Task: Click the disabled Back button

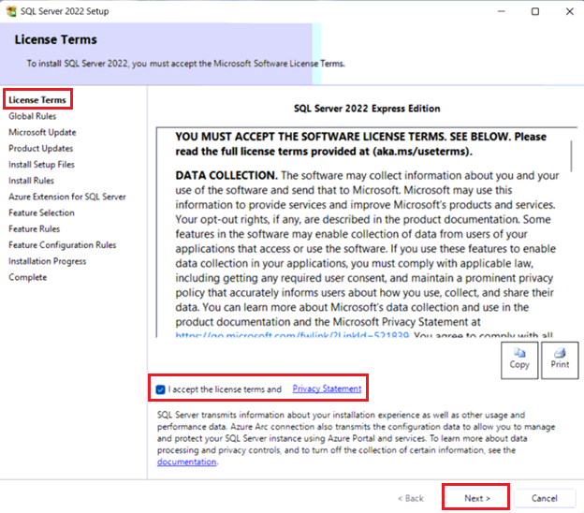Action: point(411,498)
